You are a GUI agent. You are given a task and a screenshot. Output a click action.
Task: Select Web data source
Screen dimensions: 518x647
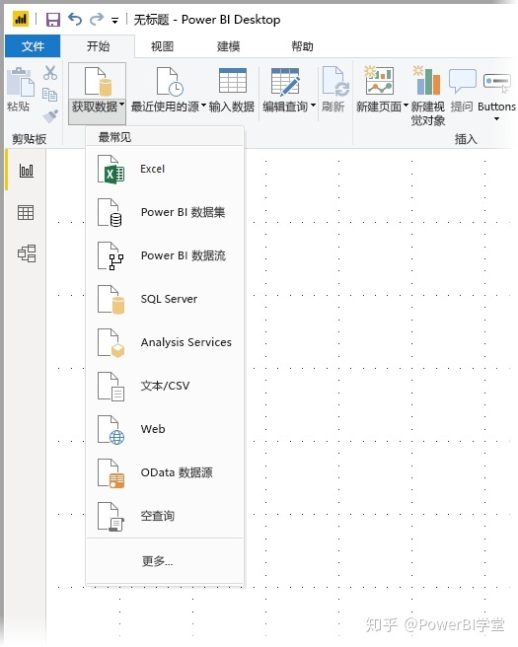click(x=165, y=429)
